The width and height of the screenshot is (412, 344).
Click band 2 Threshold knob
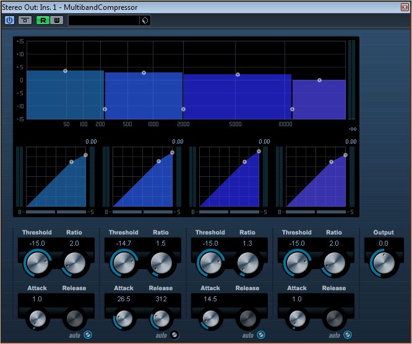pos(124,263)
